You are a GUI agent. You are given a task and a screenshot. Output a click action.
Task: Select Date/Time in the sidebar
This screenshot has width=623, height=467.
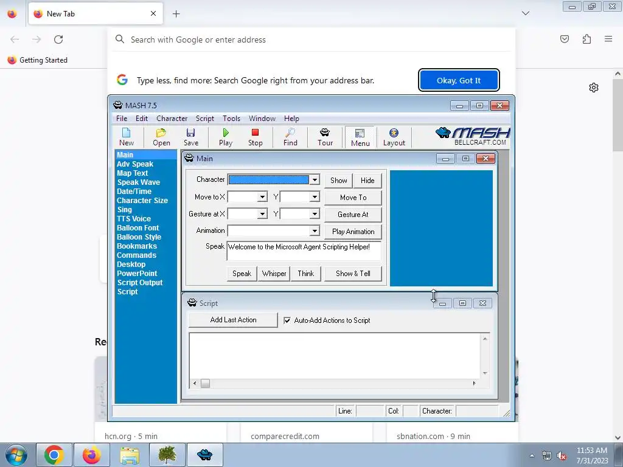click(x=134, y=192)
